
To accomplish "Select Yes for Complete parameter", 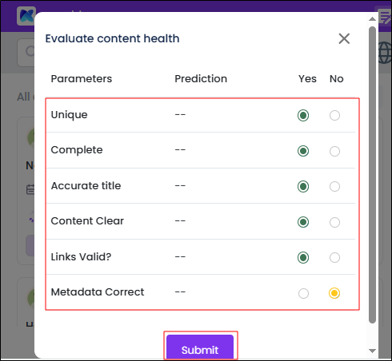I will [x=303, y=151].
